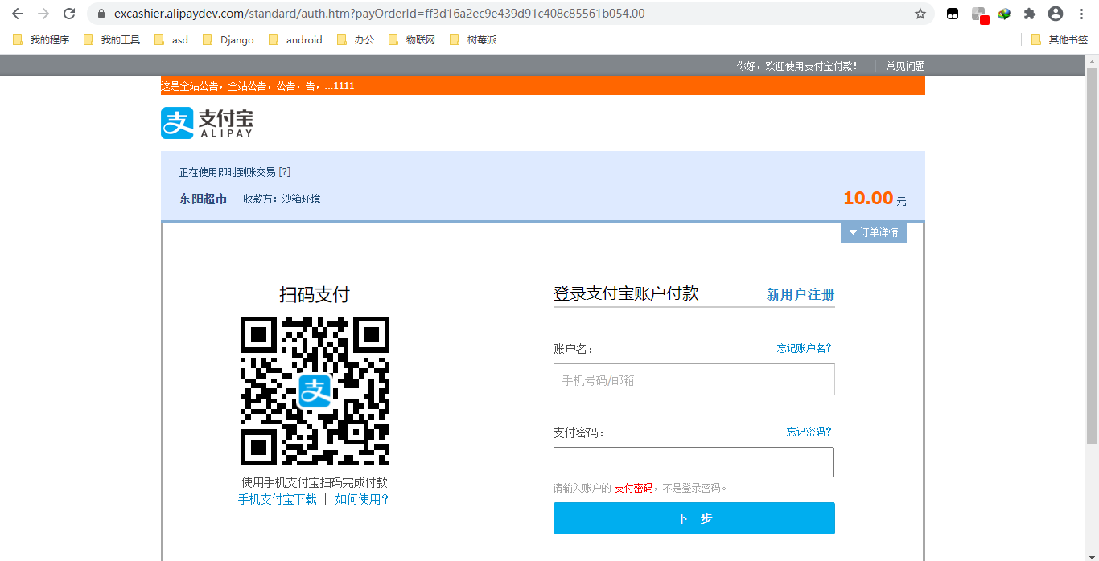
Task: Click the 收款方: 沙箱环境 text
Action: pyautogui.click(x=282, y=199)
